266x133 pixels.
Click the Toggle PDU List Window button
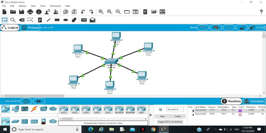(x=170, y=122)
